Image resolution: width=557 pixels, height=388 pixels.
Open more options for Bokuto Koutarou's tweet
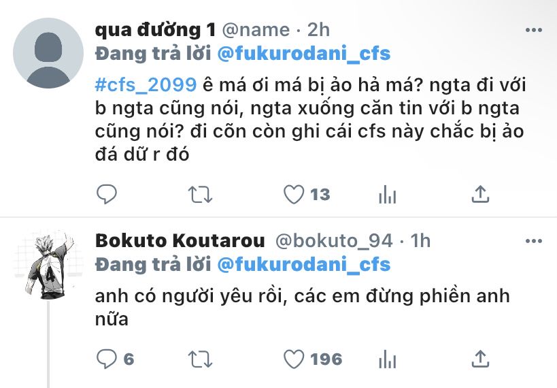(x=534, y=241)
